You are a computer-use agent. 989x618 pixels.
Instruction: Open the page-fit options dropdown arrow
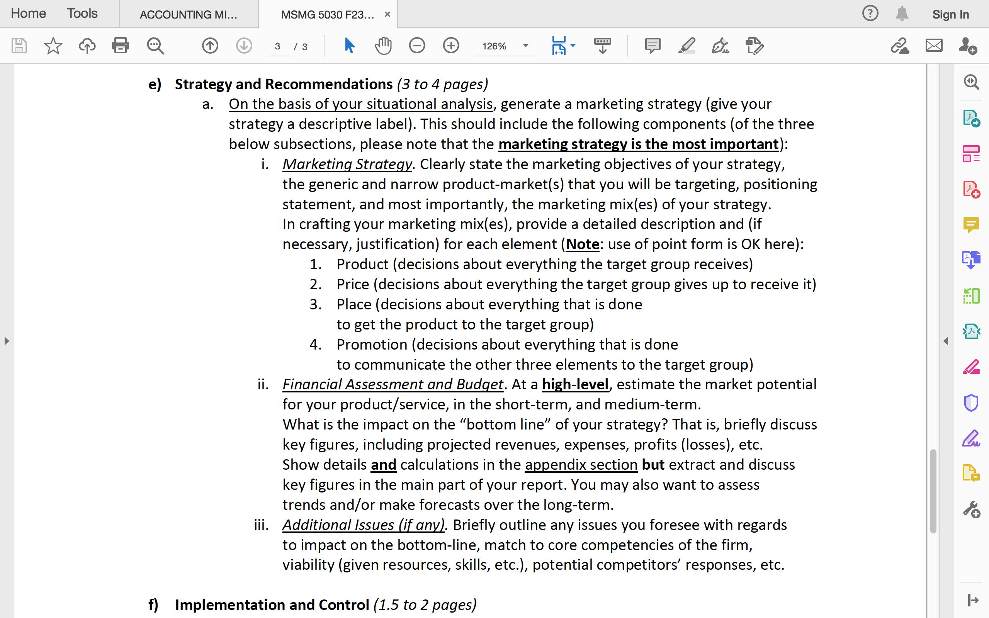[574, 45]
